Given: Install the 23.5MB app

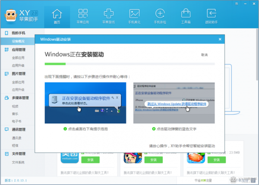Looking at the screenshot, I should (x=217, y=160).
